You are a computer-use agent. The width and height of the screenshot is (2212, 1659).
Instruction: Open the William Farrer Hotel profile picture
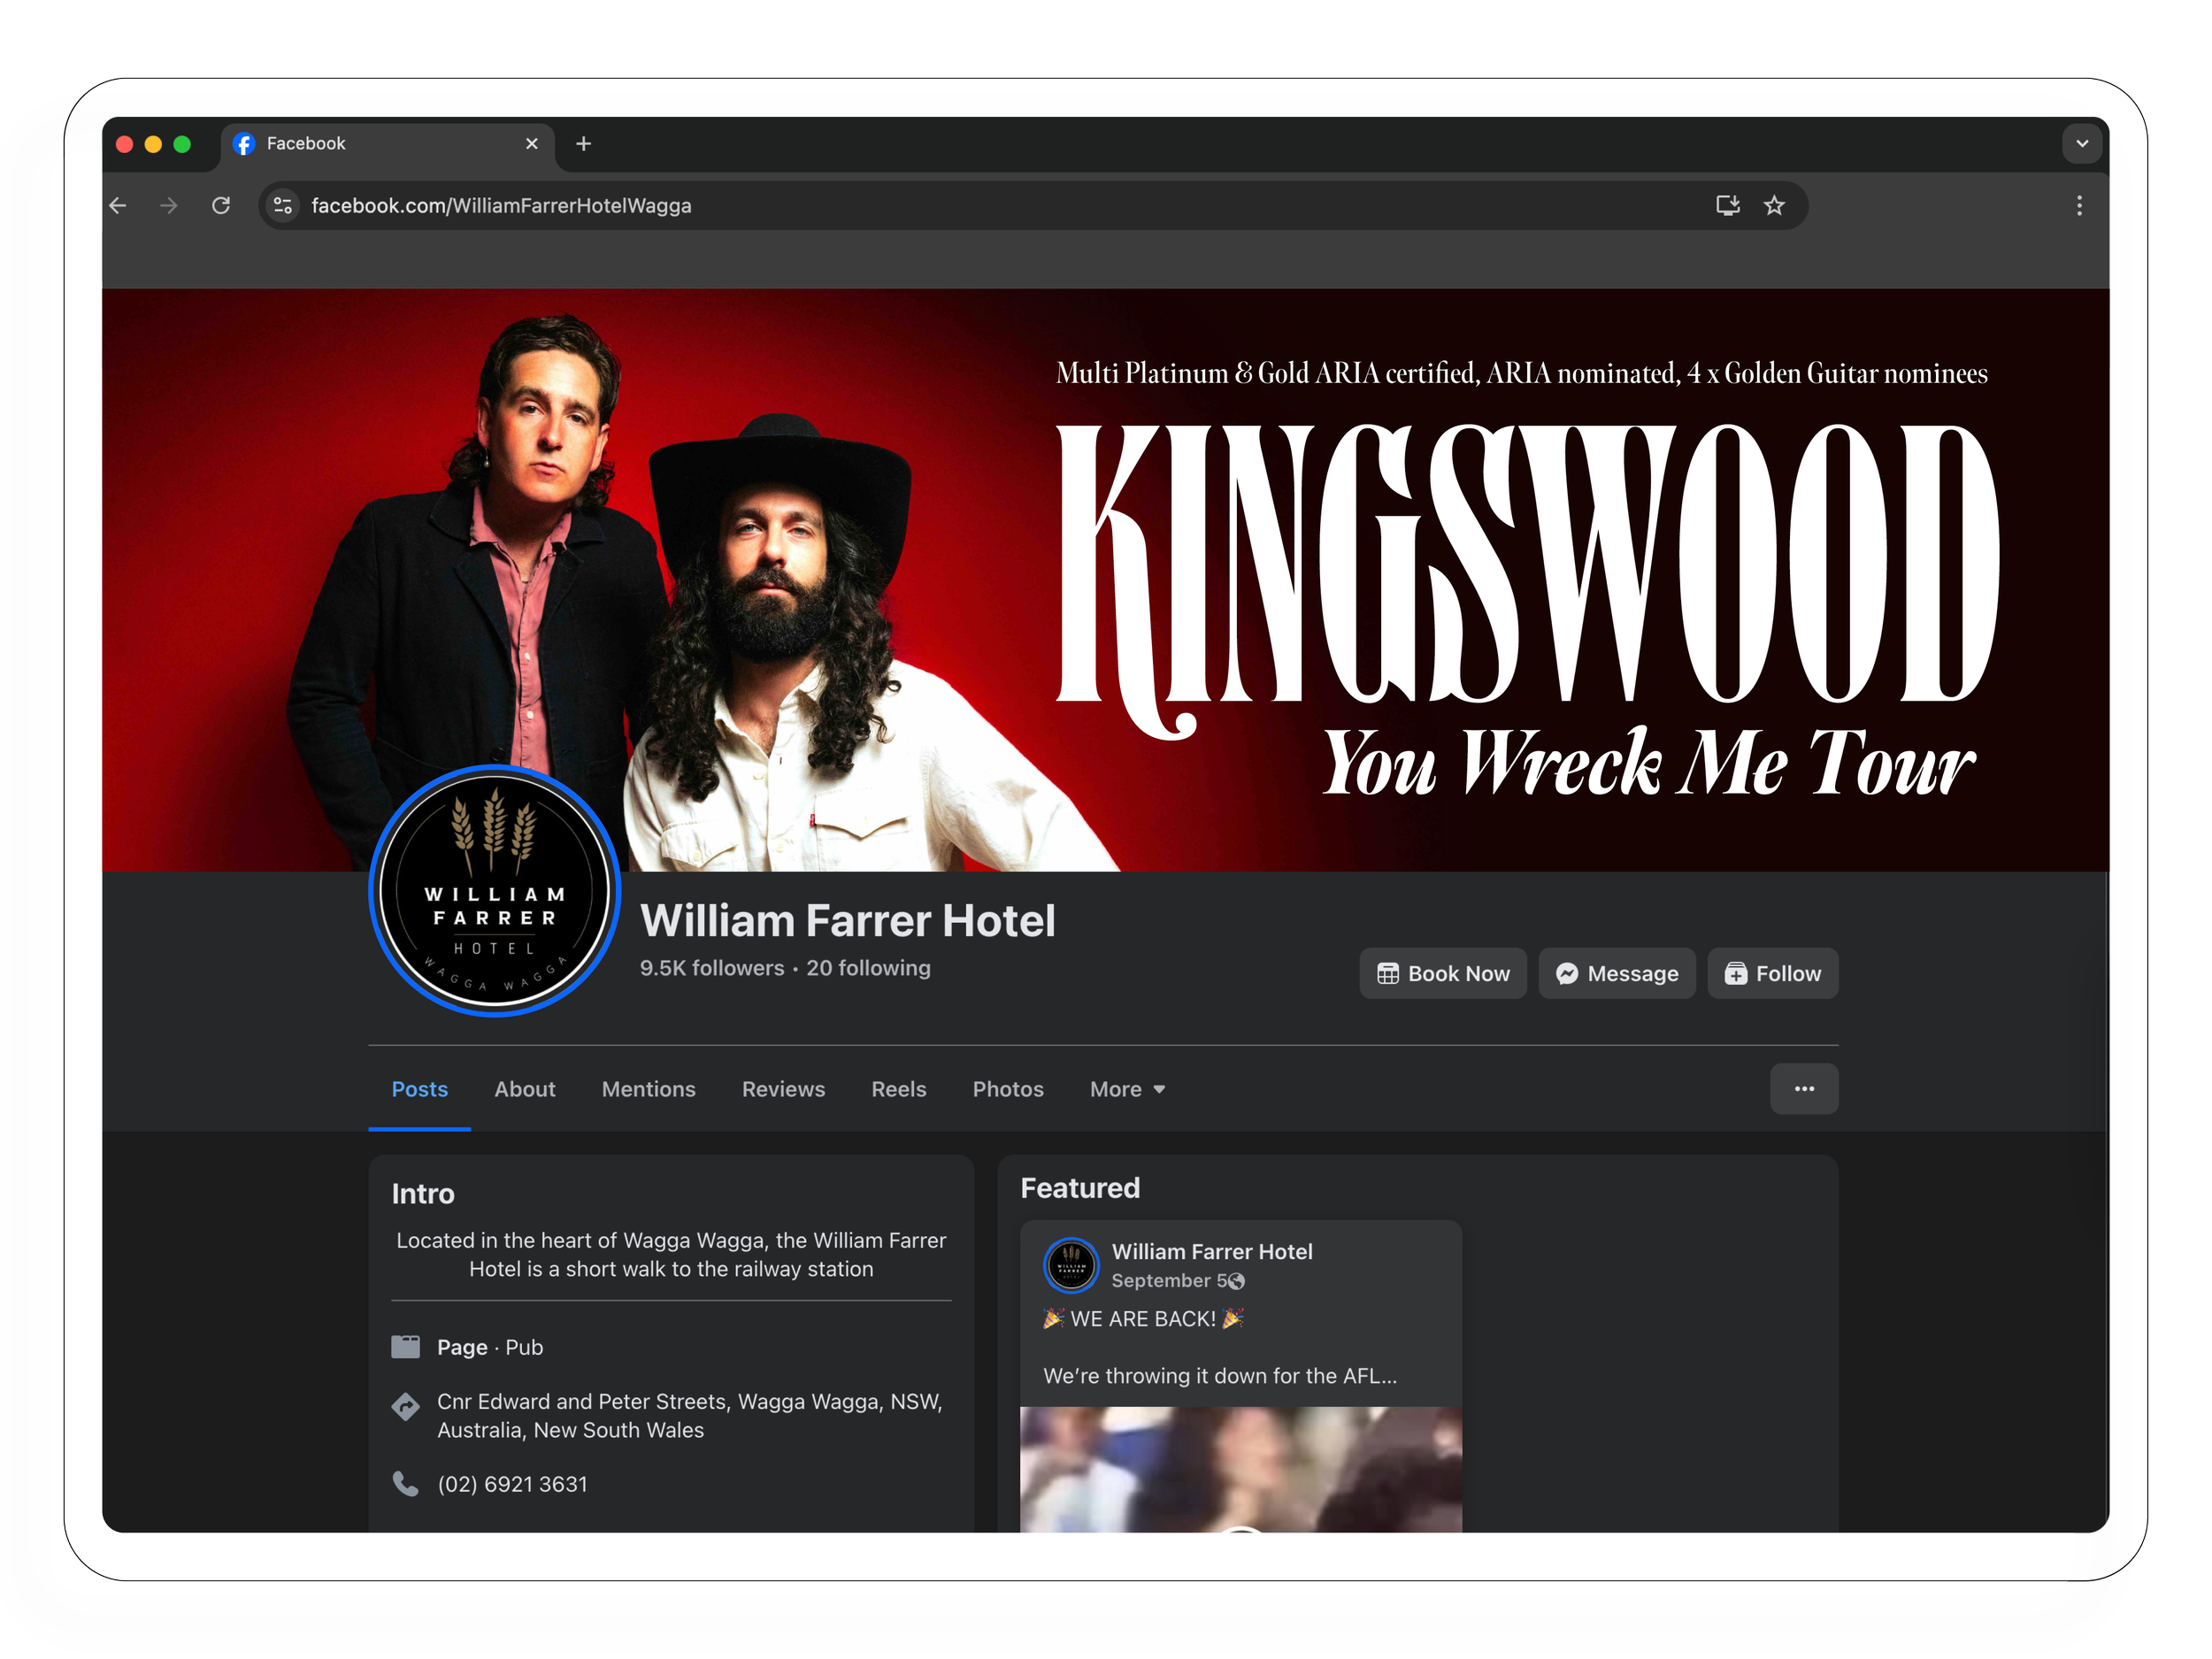[x=495, y=891]
